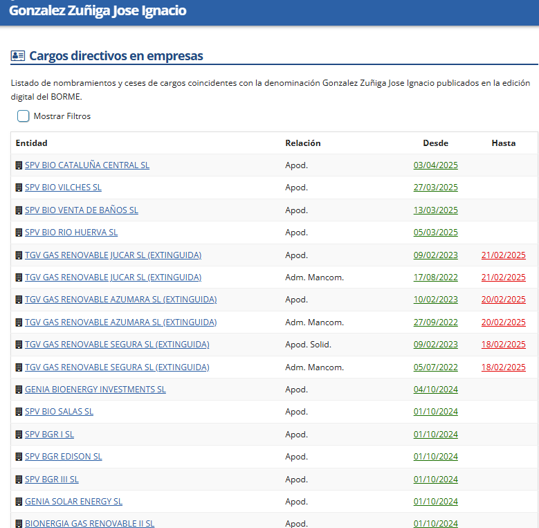This screenshot has width=539, height=528.
Task: Open 20/02/2025 Hasta date in AZUMARA Adm. Mancom. row
Action: point(503,322)
